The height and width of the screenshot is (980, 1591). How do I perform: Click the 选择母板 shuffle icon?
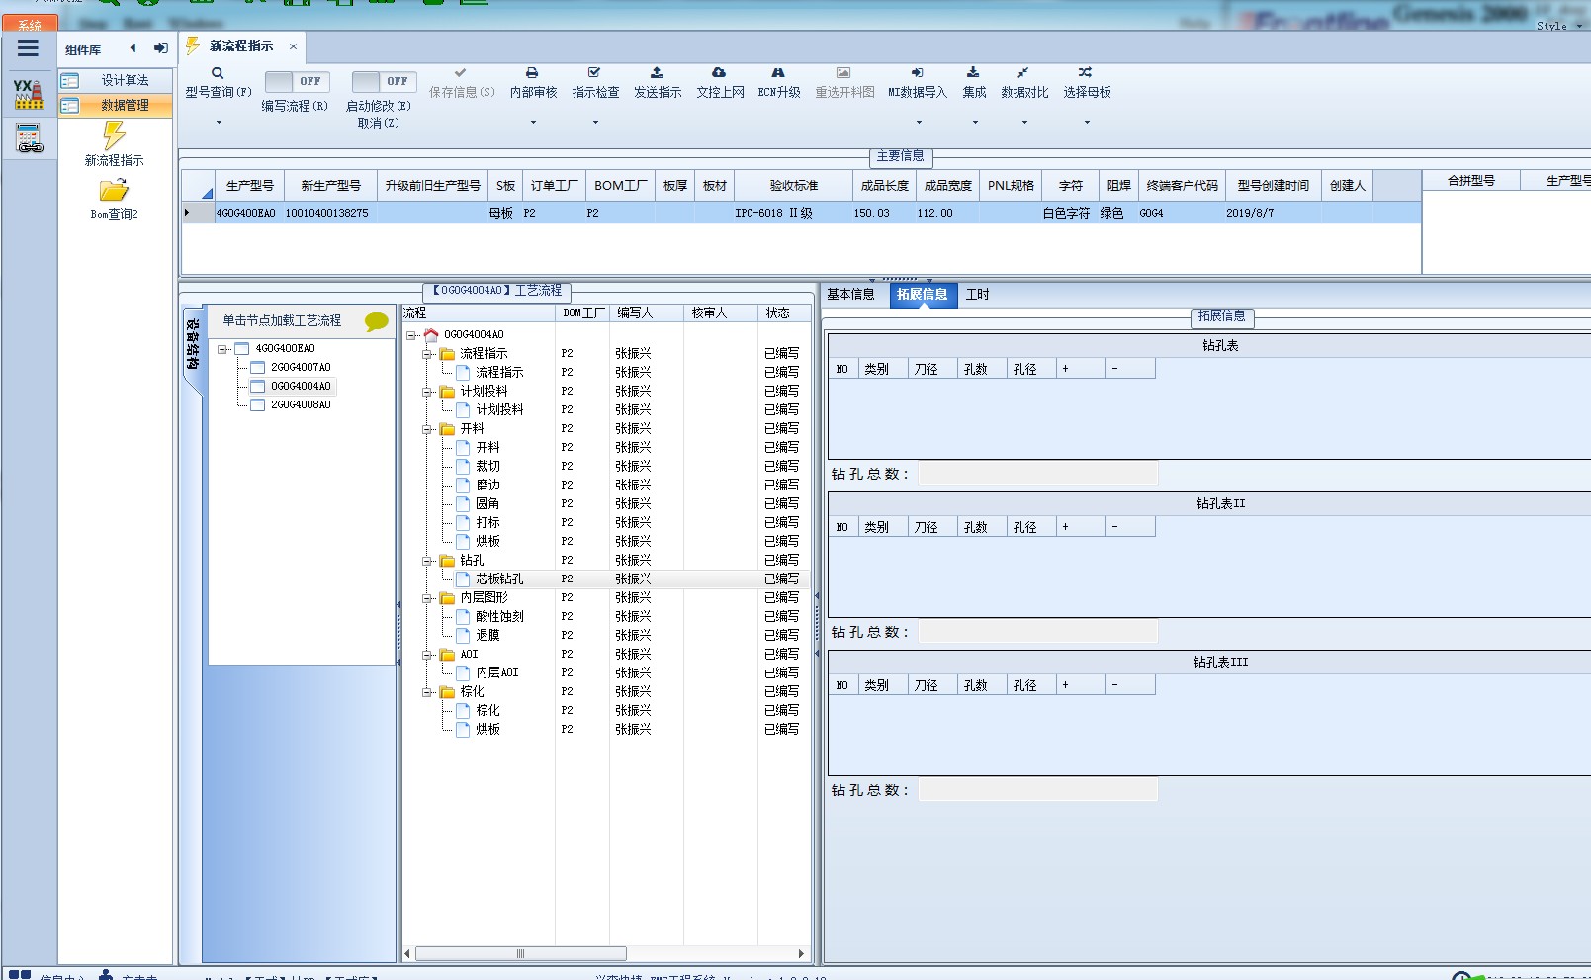coord(1086,73)
